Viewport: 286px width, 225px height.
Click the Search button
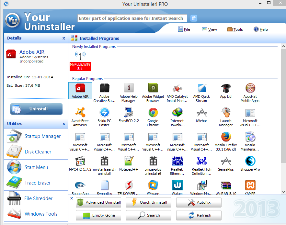coord(149,215)
